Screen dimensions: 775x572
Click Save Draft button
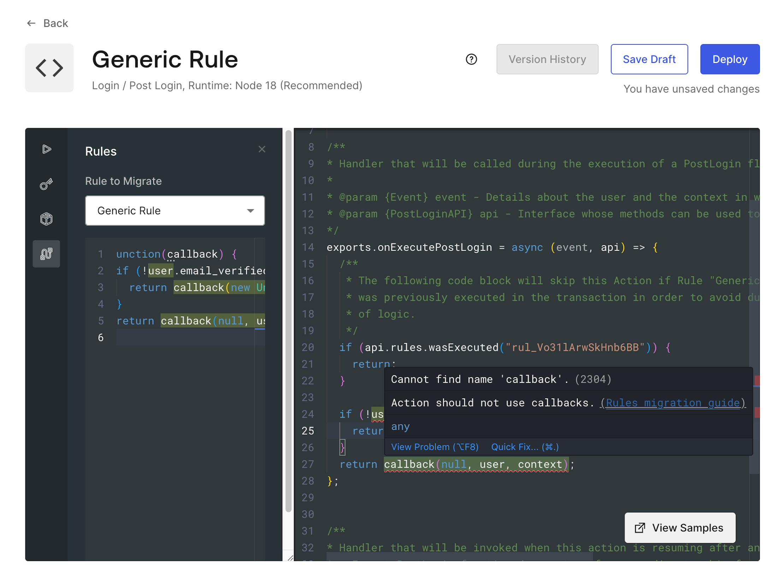click(x=649, y=59)
